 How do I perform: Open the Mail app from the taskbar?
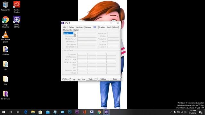48,112
